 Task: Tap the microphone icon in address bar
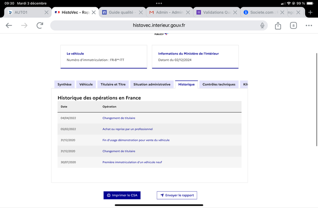click(x=262, y=25)
